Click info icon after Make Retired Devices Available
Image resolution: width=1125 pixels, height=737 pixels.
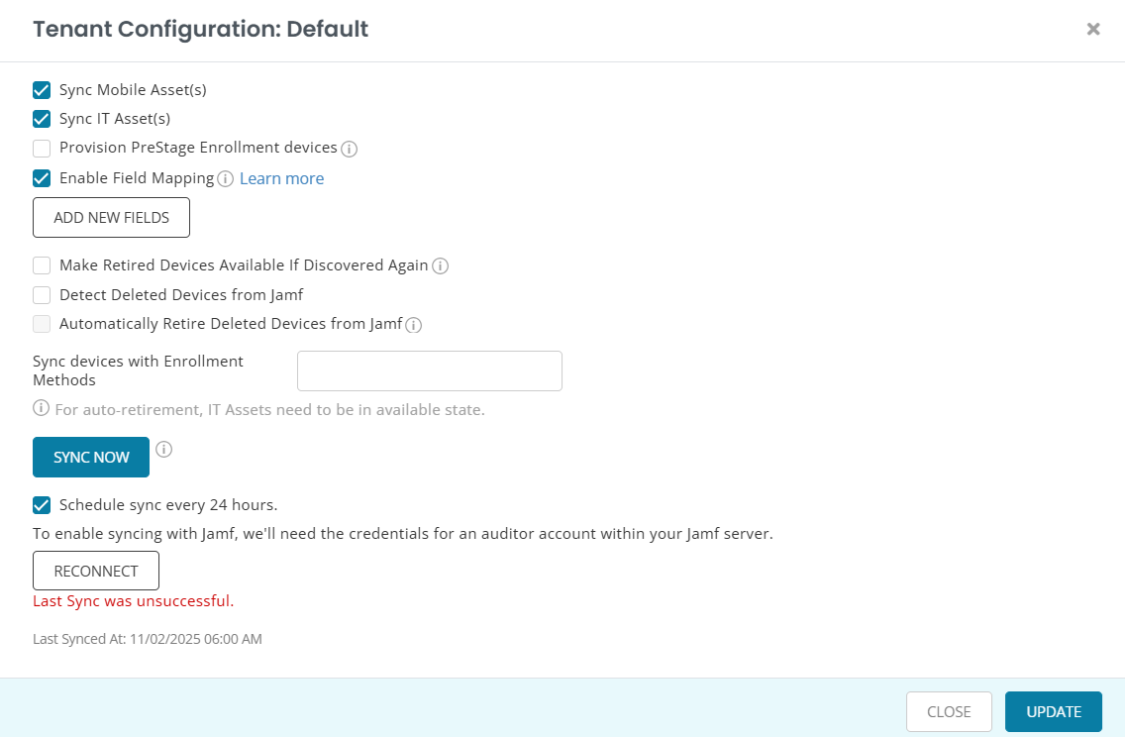[441, 266]
